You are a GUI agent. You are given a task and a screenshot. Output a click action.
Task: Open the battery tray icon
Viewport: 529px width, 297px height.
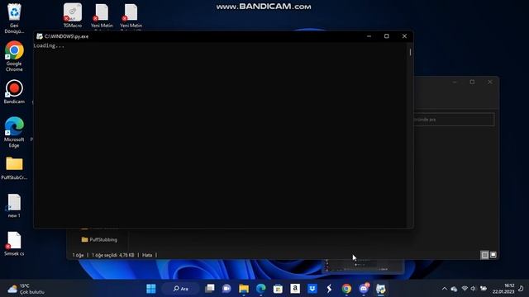point(484,289)
